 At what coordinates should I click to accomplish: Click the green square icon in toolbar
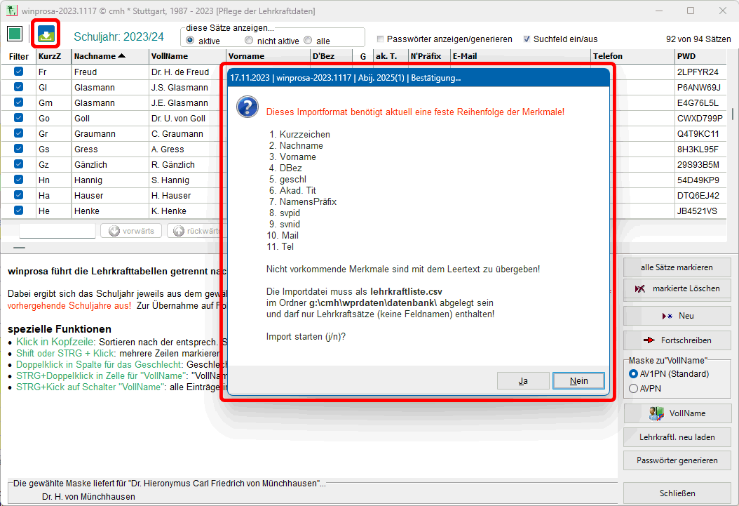click(x=15, y=34)
